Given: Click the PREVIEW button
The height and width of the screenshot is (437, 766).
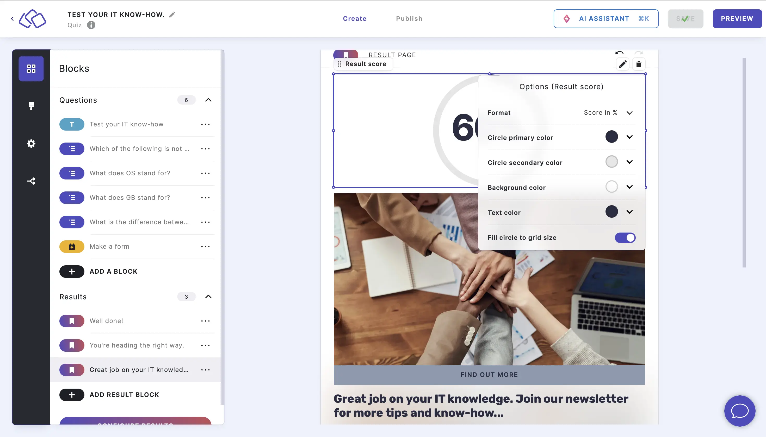Looking at the screenshot, I should [x=737, y=18].
